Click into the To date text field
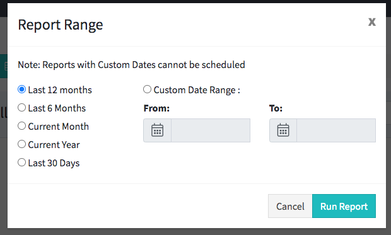Viewport: 391px width, 235px height. point(336,130)
